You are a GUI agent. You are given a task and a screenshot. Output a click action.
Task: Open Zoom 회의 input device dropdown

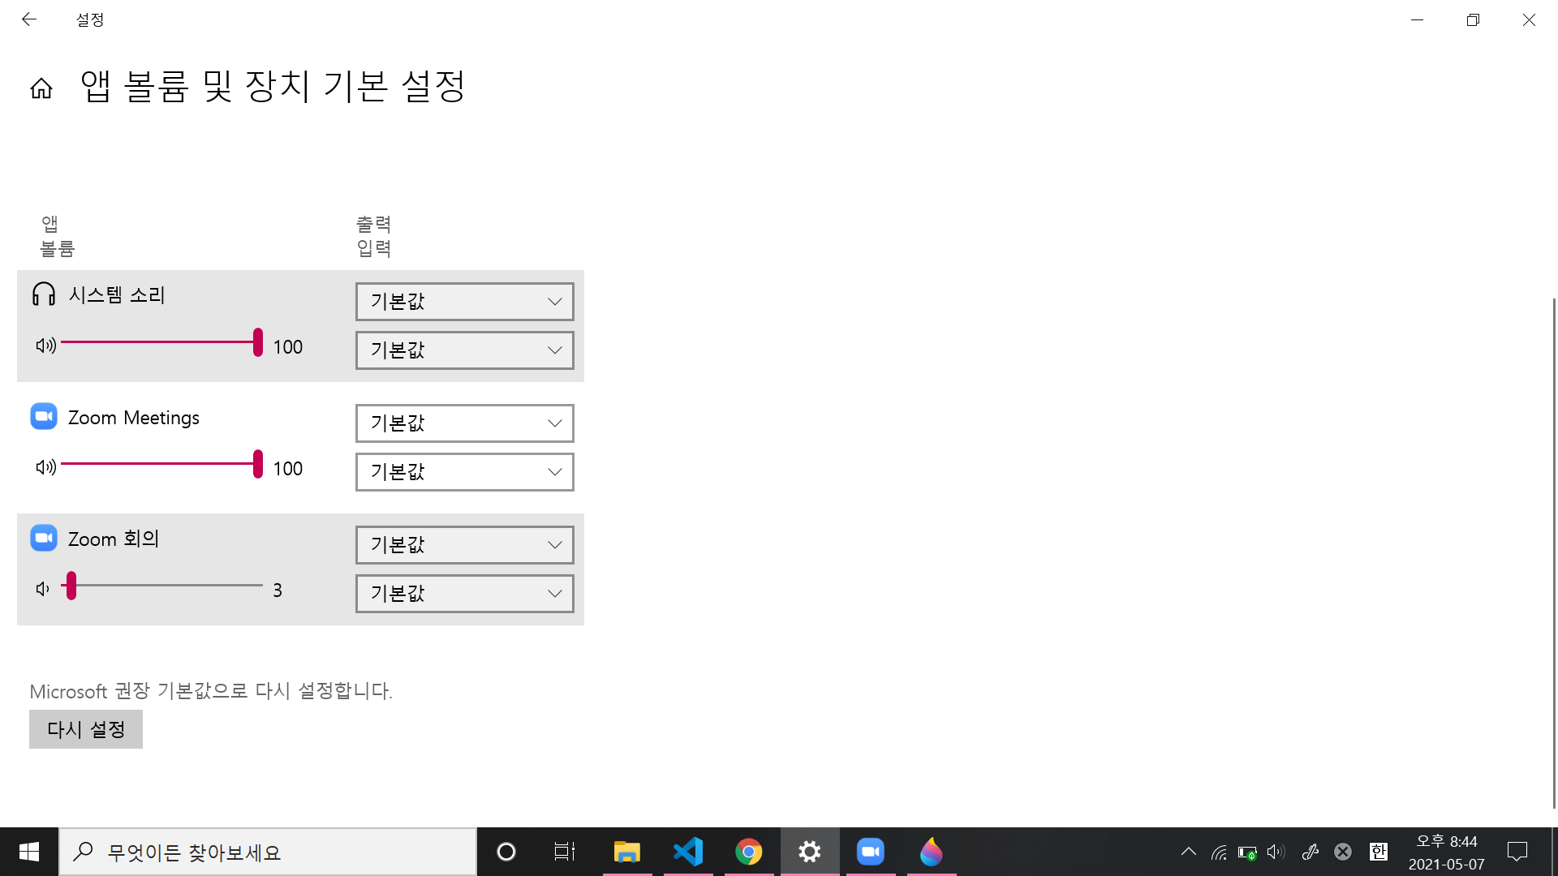pyautogui.click(x=465, y=594)
